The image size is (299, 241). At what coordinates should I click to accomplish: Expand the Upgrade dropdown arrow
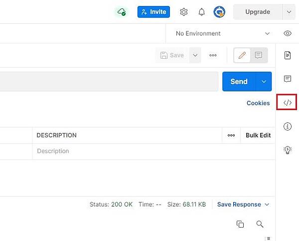click(289, 12)
